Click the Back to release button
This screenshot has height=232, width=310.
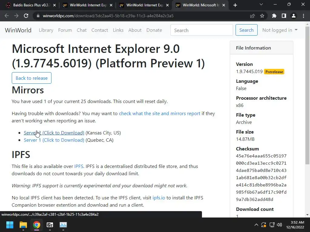31,78
